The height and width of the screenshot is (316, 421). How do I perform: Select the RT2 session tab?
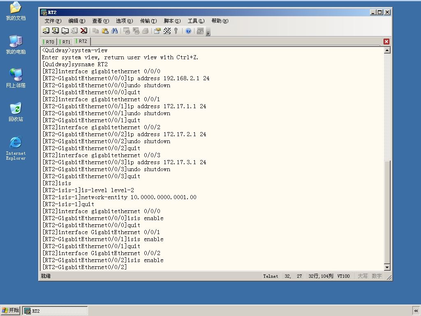pyautogui.click(x=82, y=41)
